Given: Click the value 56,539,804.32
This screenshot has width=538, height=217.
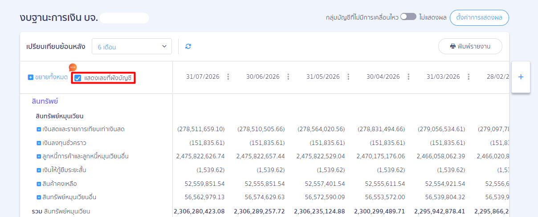Looking at the screenshot, I should tap(445, 197).
